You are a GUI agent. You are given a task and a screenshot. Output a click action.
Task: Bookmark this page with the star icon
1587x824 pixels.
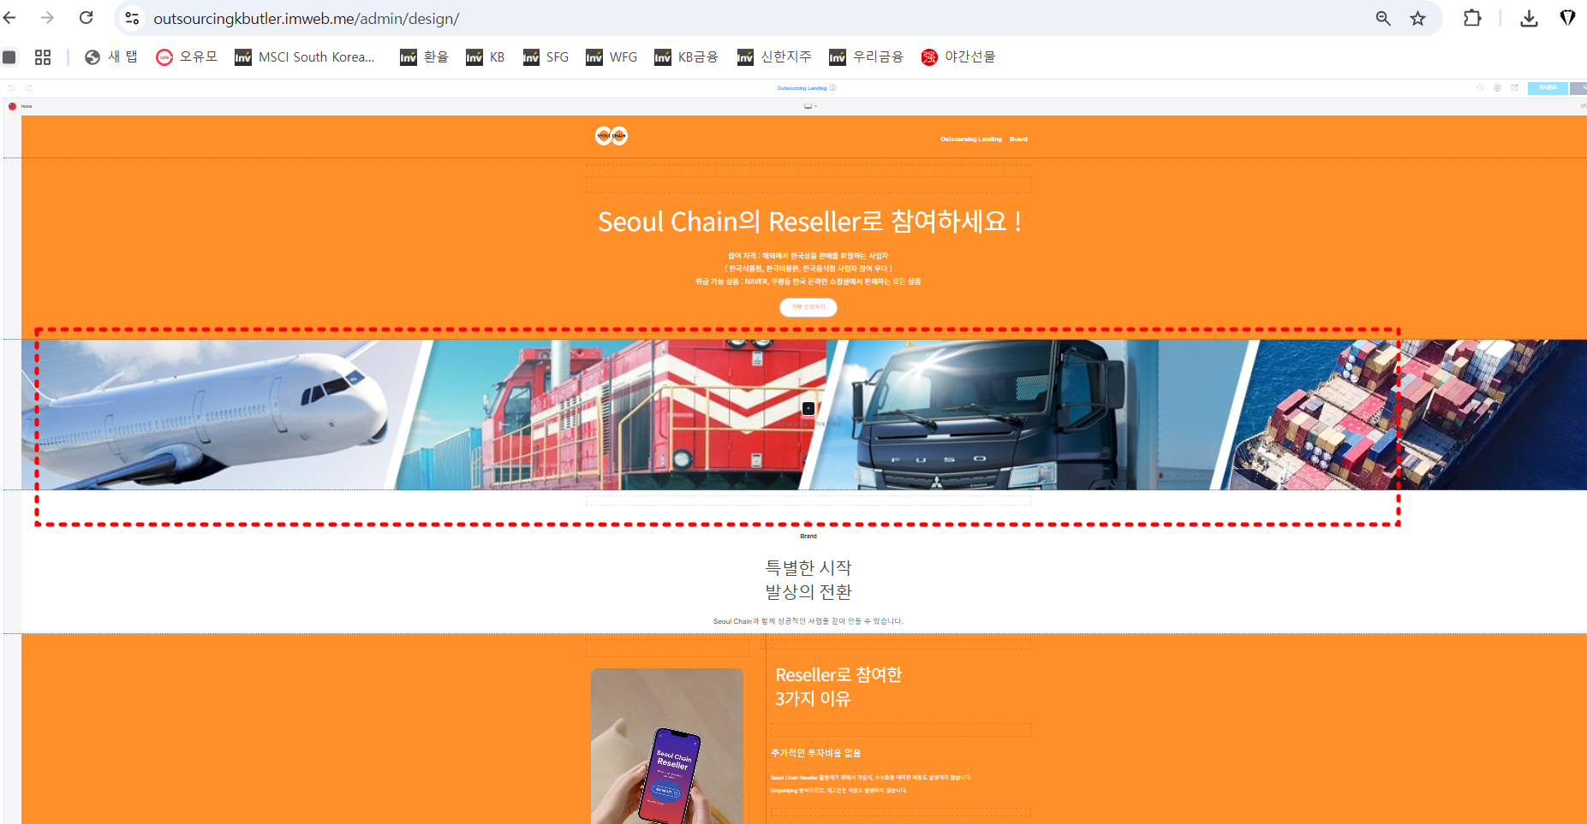pyautogui.click(x=1418, y=18)
